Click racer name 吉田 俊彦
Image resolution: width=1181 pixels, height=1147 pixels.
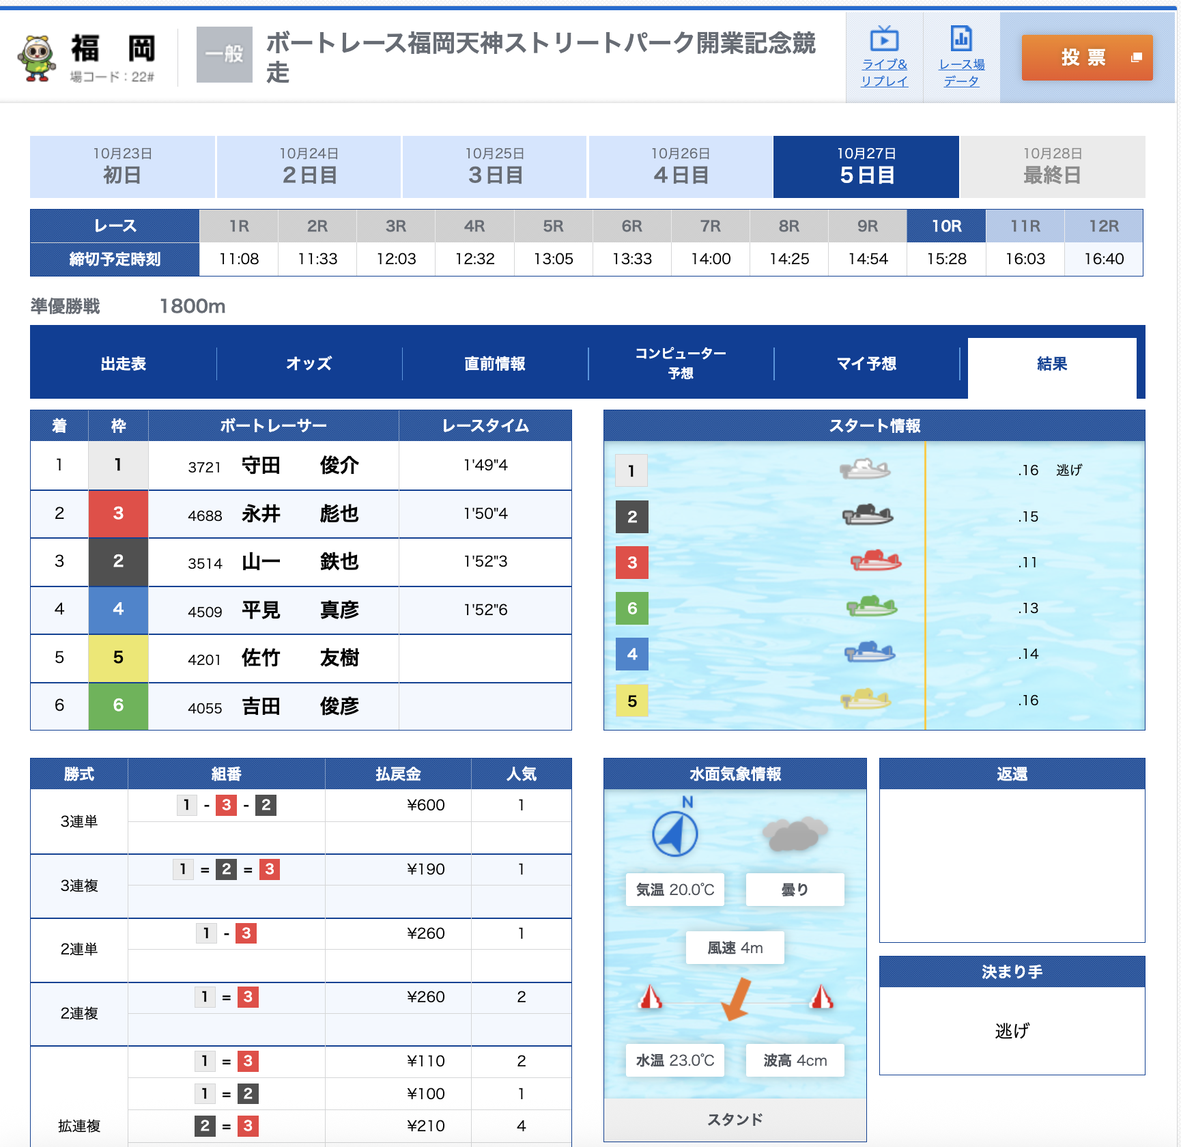click(300, 706)
